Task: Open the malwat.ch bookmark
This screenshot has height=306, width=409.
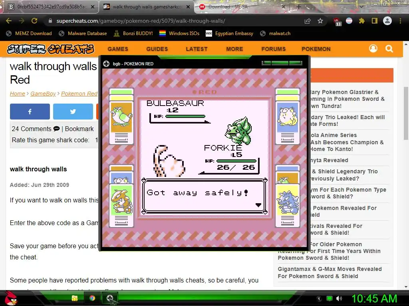Action: pyautogui.click(x=275, y=33)
